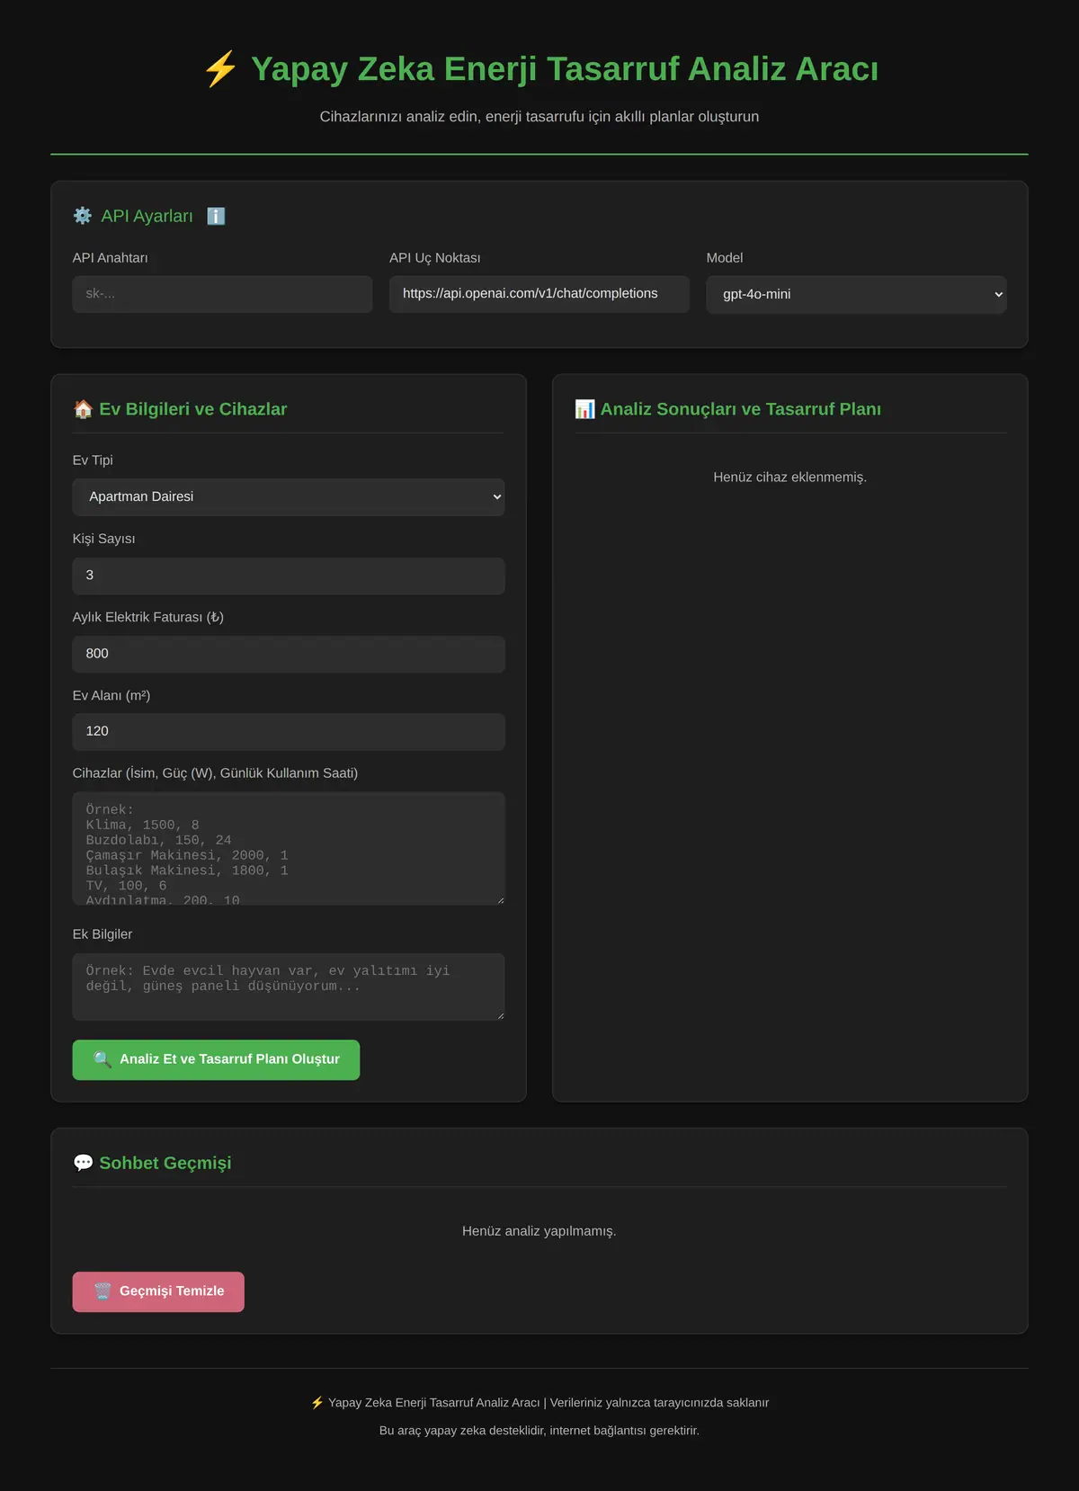
Task: Click the Ev Alanı (m²) field
Action: pos(289,732)
